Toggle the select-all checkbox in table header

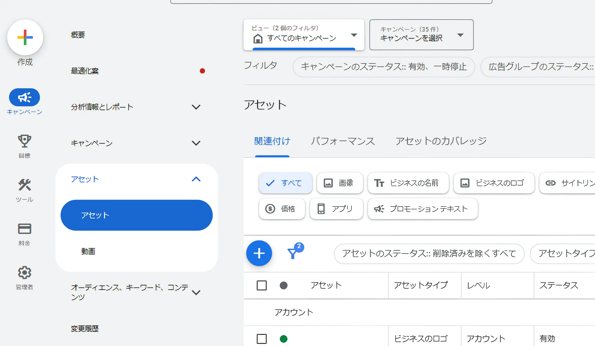pos(262,285)
